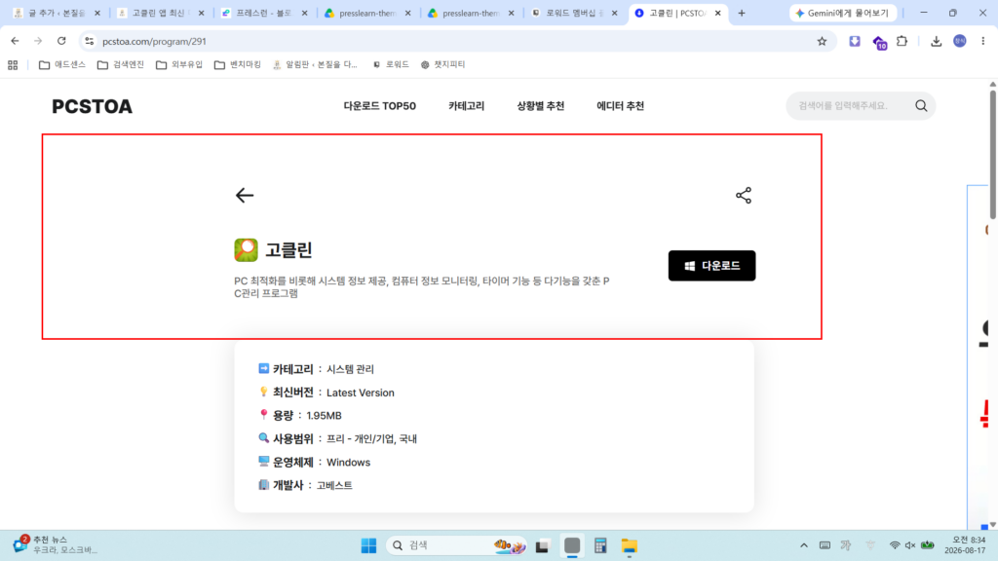Open the Windows Start menu
998x561 pixels.
click(368, 545)
